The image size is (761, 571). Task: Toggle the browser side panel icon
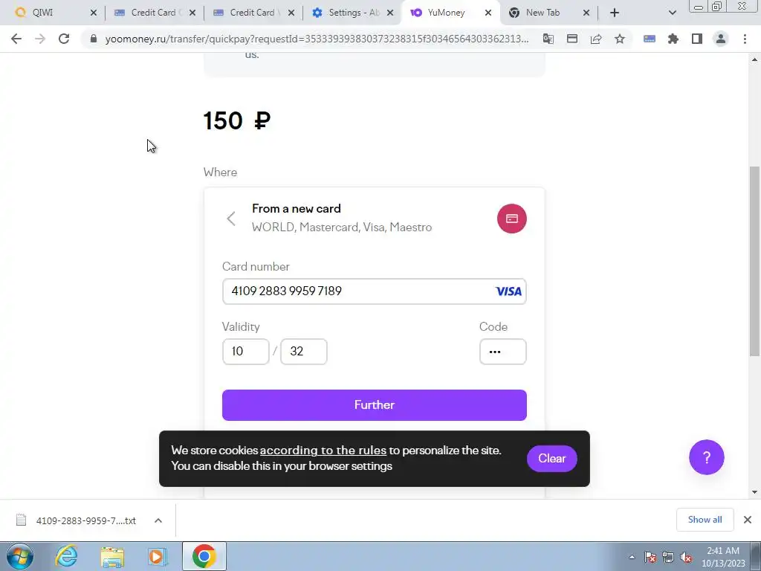coord(697,39)
